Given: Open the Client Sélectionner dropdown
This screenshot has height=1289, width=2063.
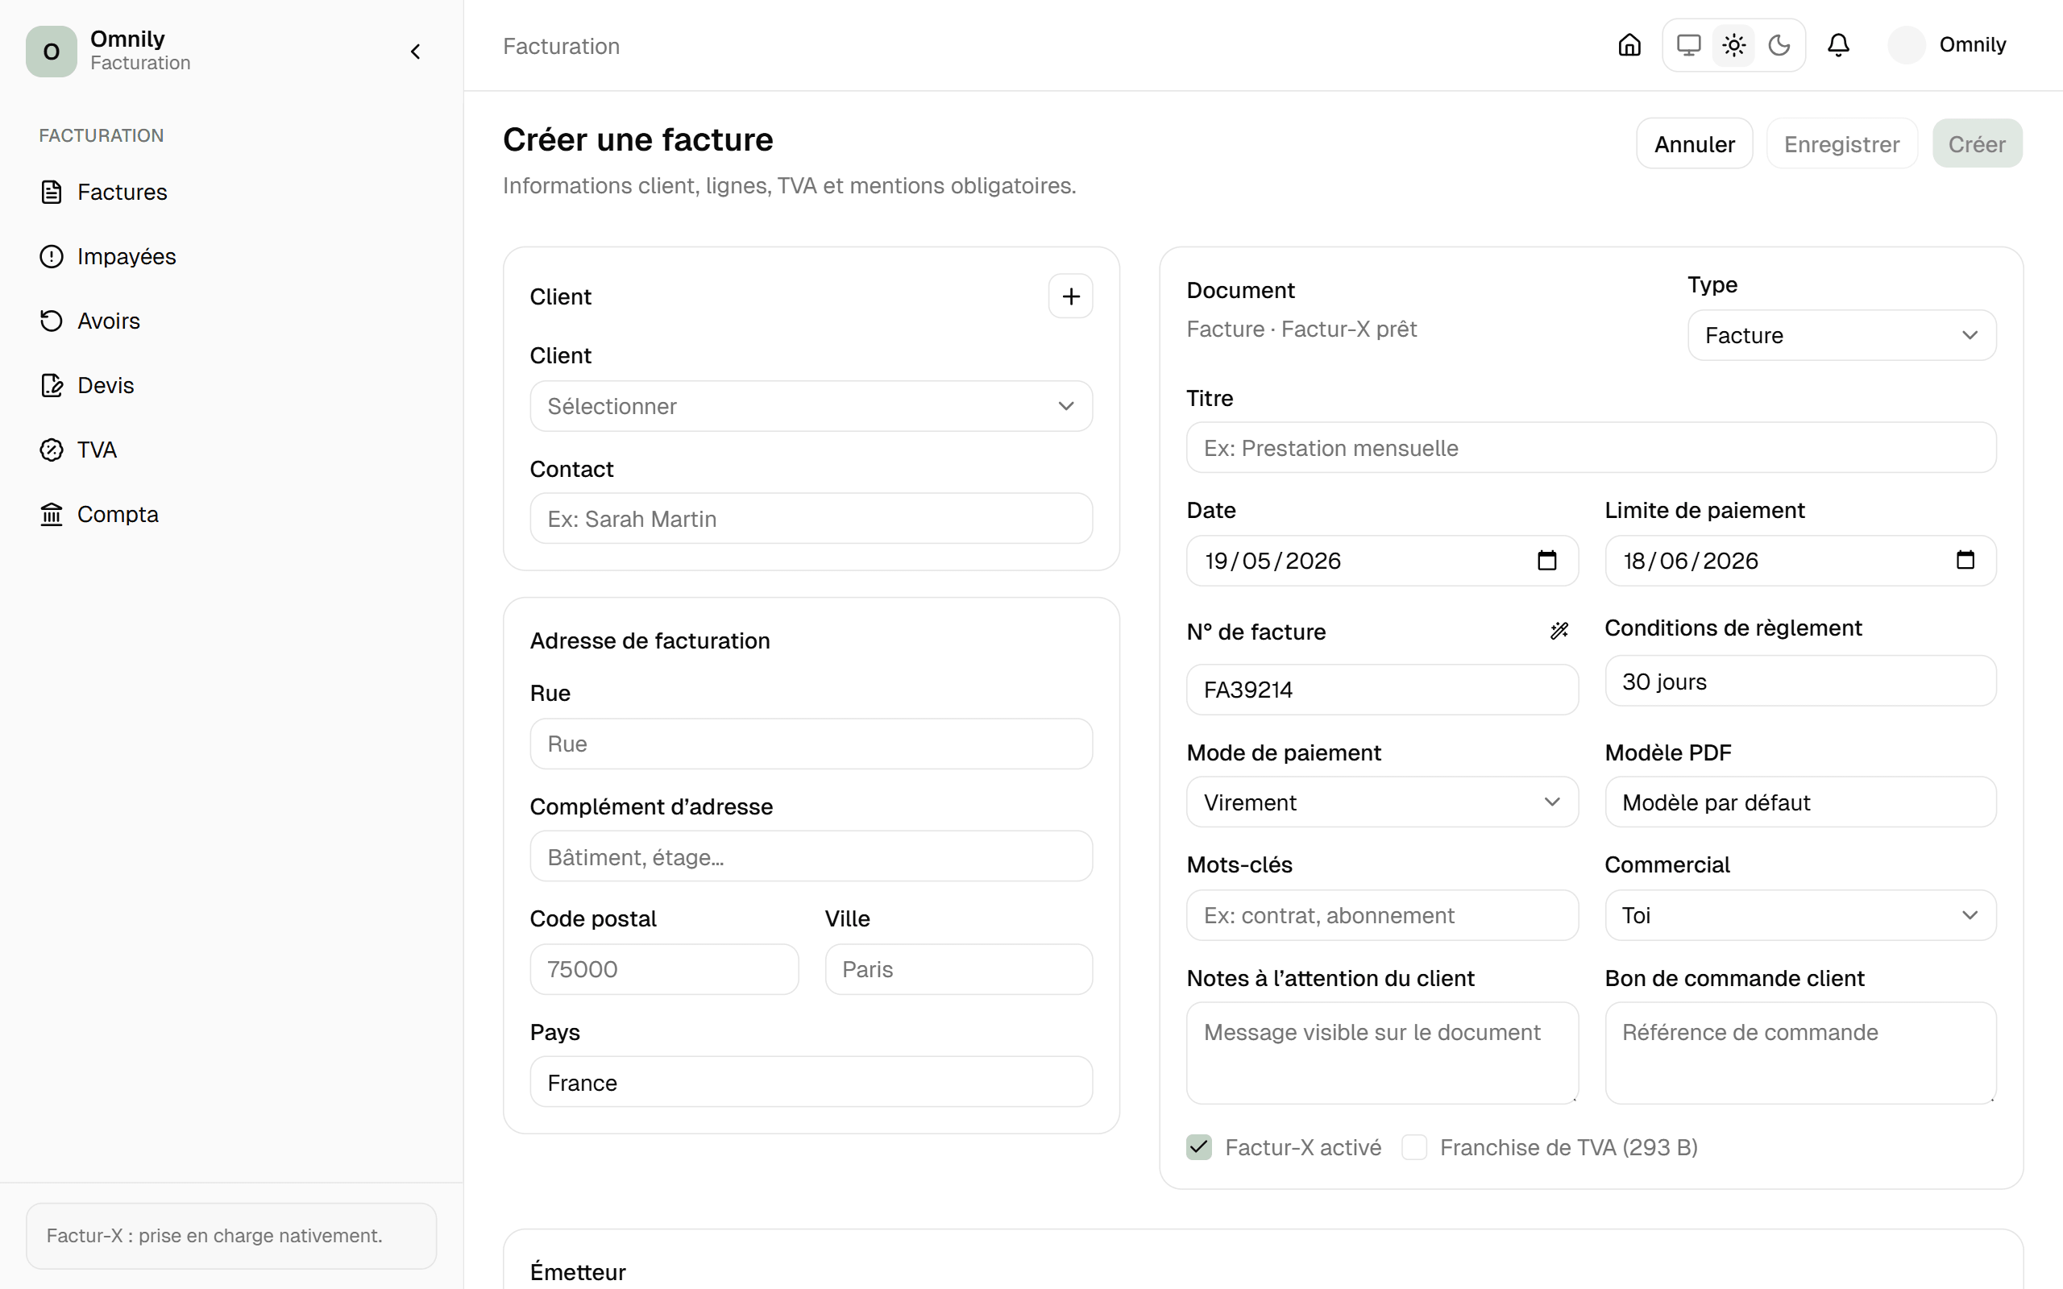Looking at the screenshot, I should (811, 406).
